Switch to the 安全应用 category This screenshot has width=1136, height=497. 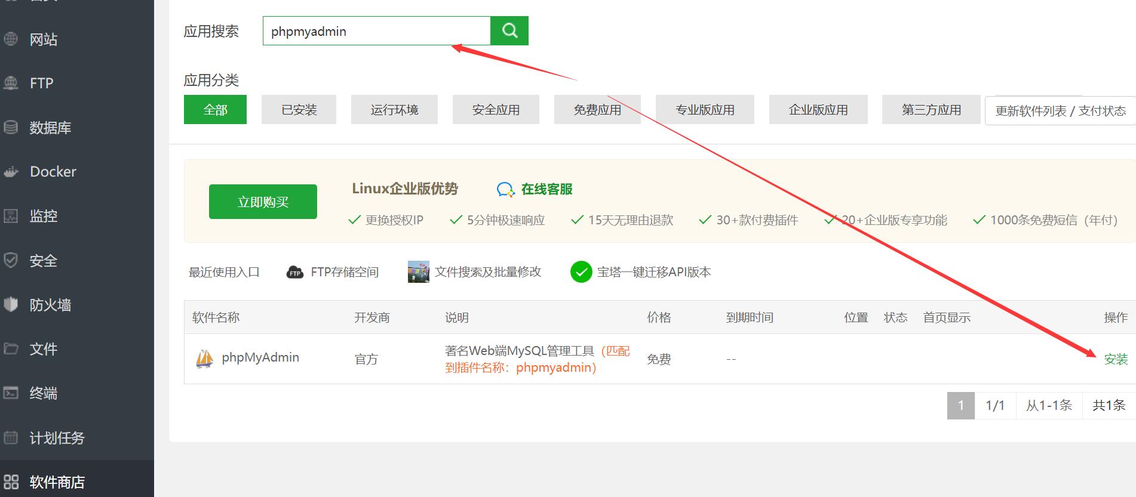[496, 110]
